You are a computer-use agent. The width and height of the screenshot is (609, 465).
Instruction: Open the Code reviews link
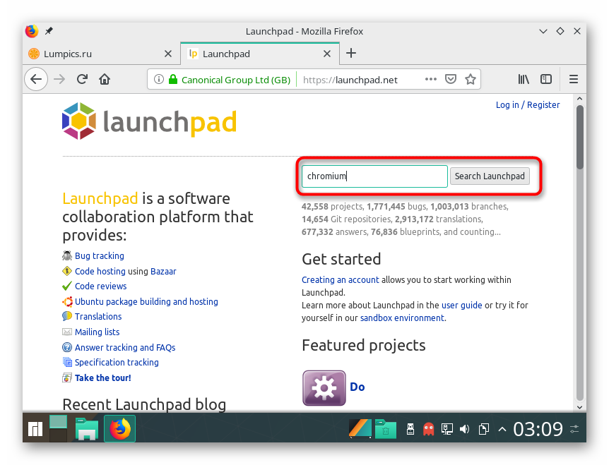click(100, 286)
